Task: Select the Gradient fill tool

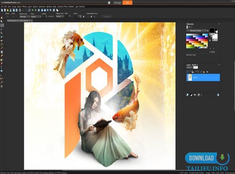Action: click(1, 52)
